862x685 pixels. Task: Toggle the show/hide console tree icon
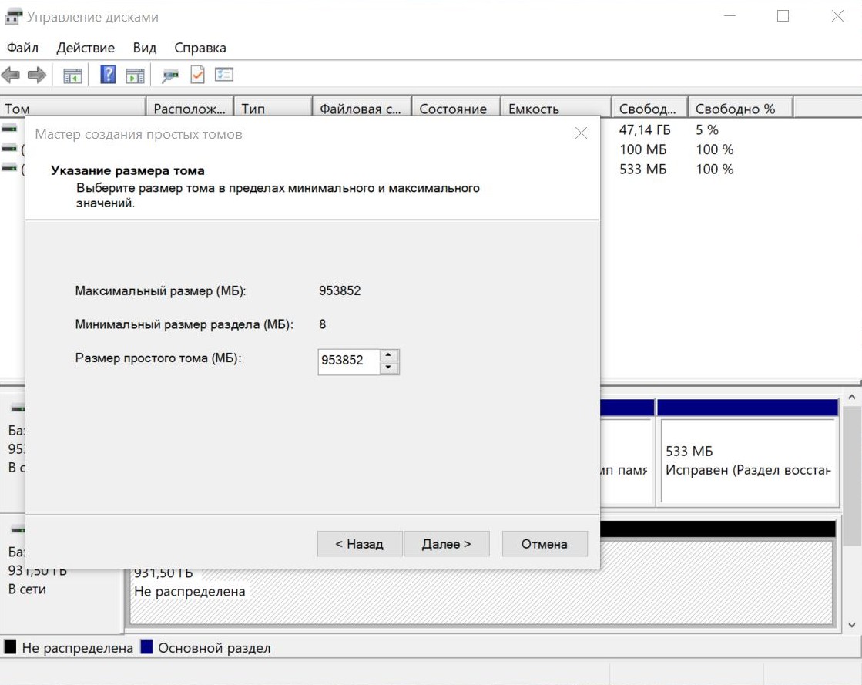click(72, 76)
